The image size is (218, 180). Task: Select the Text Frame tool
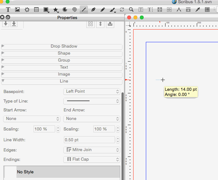coord(8,10)
